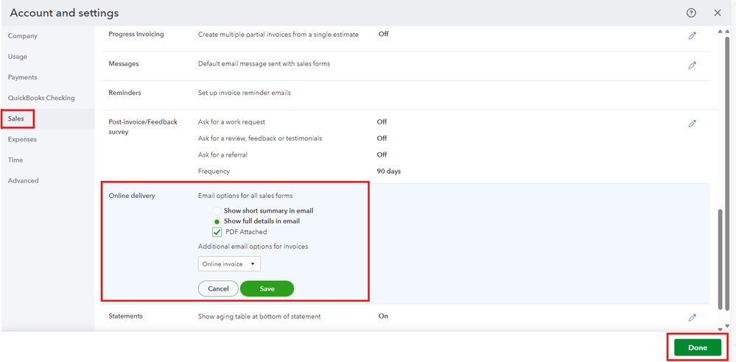This screenshot has height=362, width=736.
Task: Open the Sales settings tab
Action: (16, 118)
